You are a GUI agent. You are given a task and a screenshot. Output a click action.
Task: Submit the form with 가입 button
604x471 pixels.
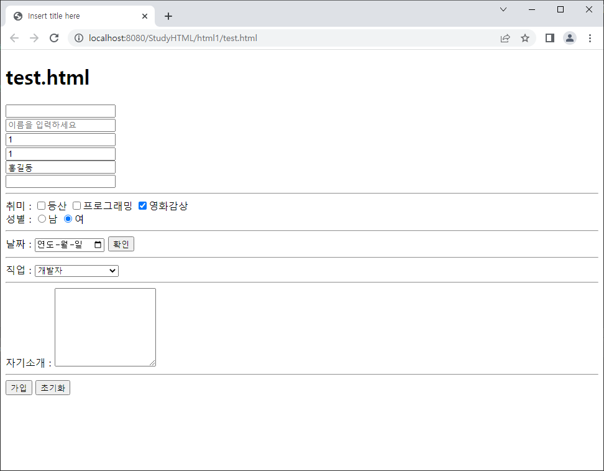coord(19,388)
